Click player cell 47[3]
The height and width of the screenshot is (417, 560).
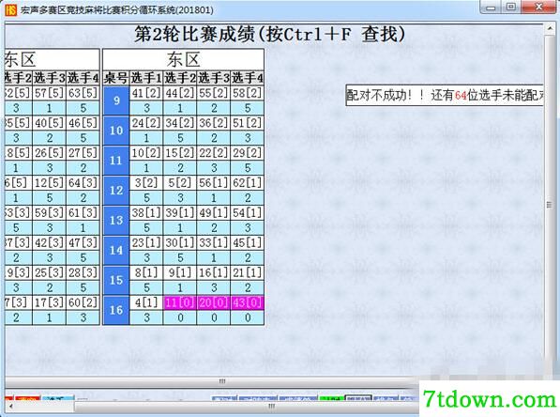83,243
